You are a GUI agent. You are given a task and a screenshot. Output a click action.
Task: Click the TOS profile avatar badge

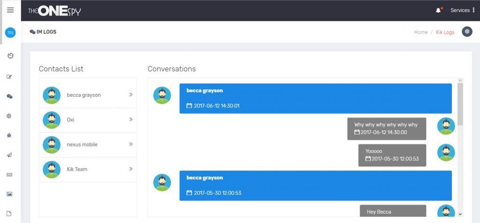pyautogui.click(x=10, y=33)
